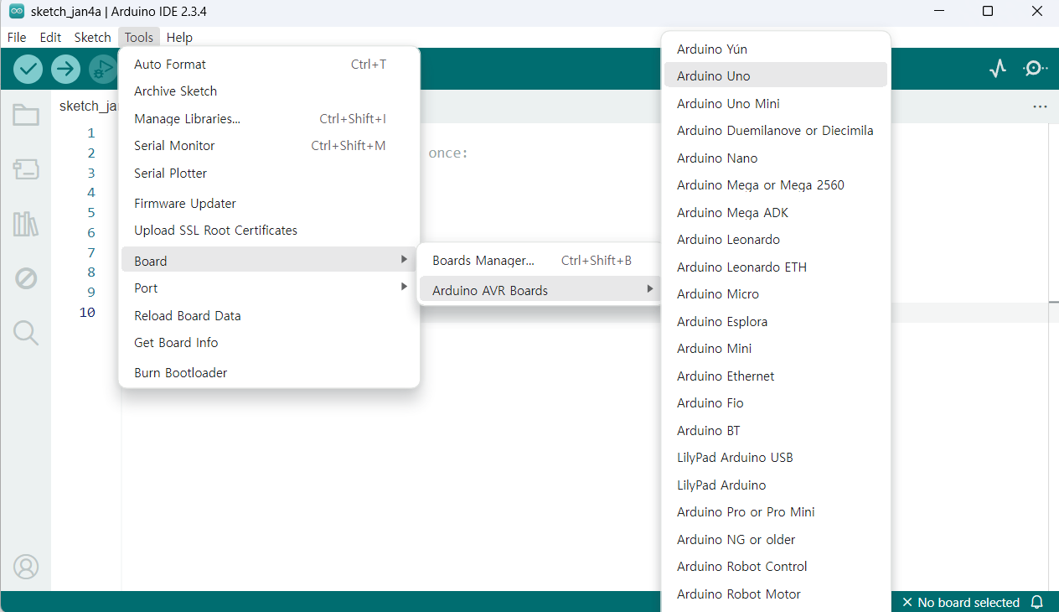Click line number 10 in the gutter
This screenshot has width=1059, height=612.
87,312
